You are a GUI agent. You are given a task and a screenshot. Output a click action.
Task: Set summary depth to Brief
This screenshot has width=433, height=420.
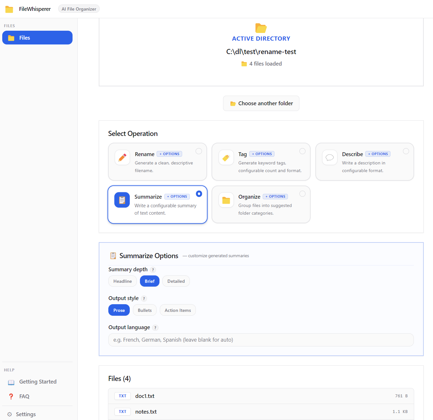(150, 281)
